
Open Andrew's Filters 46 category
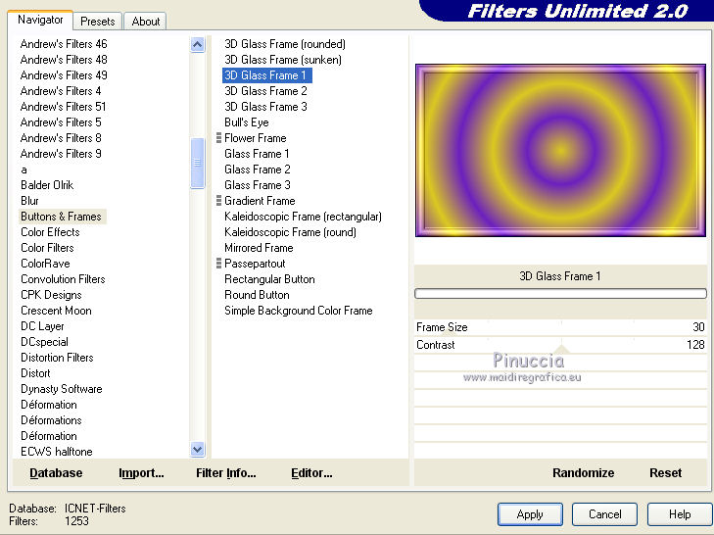64,44
